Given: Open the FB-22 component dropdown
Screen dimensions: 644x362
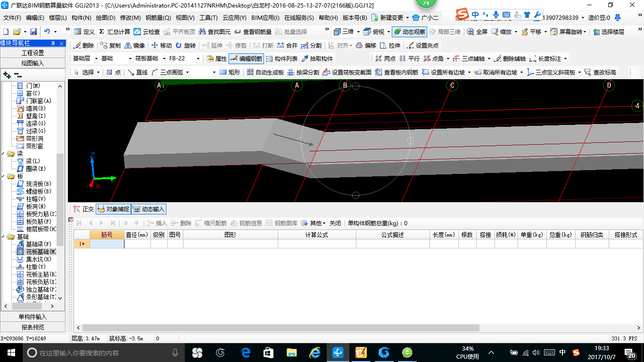Looking at the screenshot, I should pyautogui.click(x=198, y=58).
